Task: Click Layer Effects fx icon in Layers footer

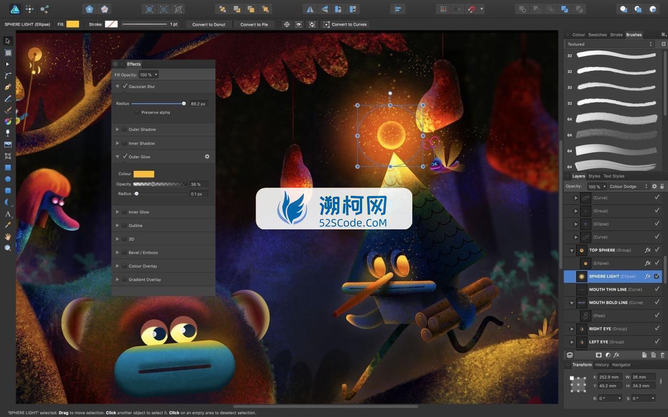Action: point(616,355)
